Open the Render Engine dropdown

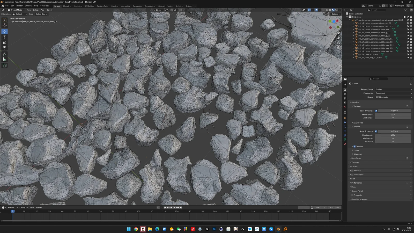(x=393, y=89)
